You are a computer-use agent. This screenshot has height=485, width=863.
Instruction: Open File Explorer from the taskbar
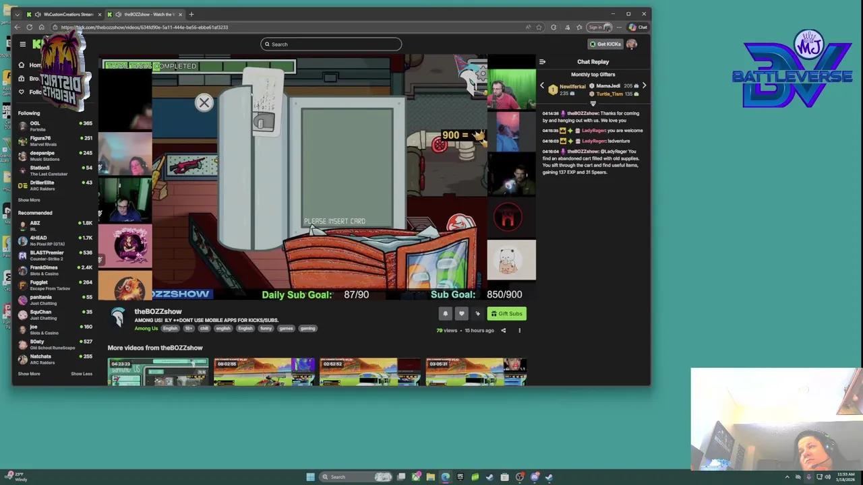click(431, 477)
